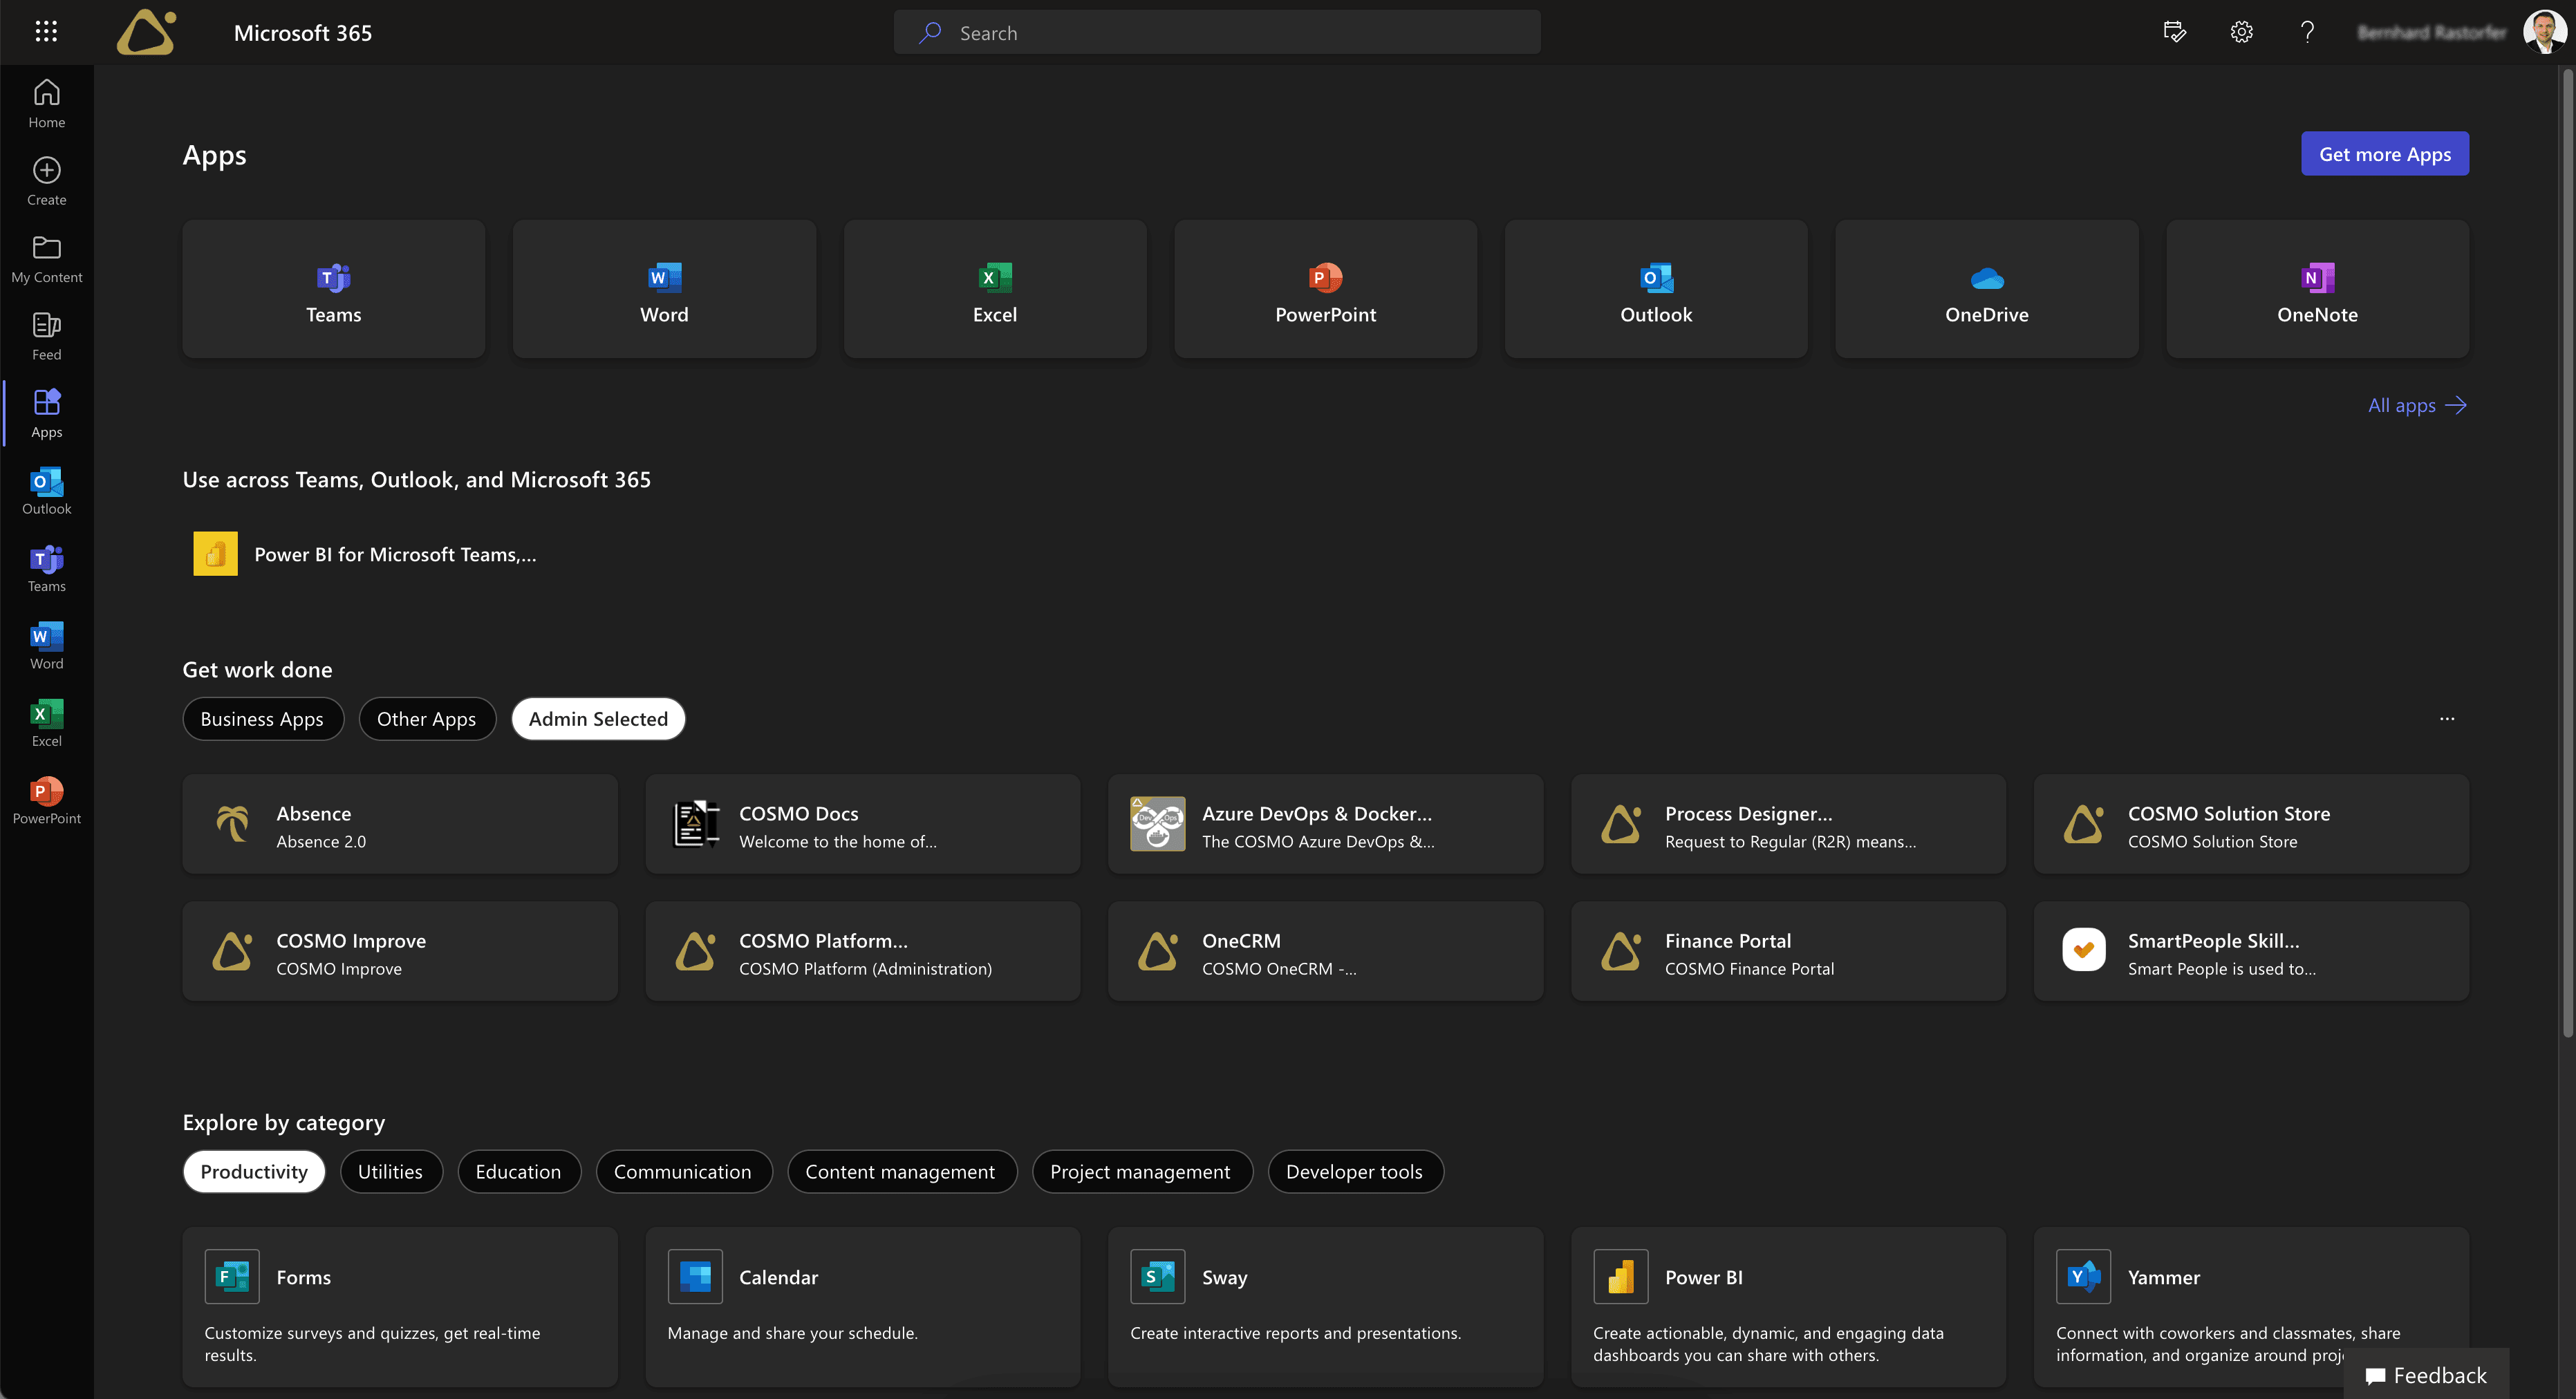Screen dimensions: 2576x1399
Task: Launch Teams from the left sidebar
Action: tap(47, 568)
